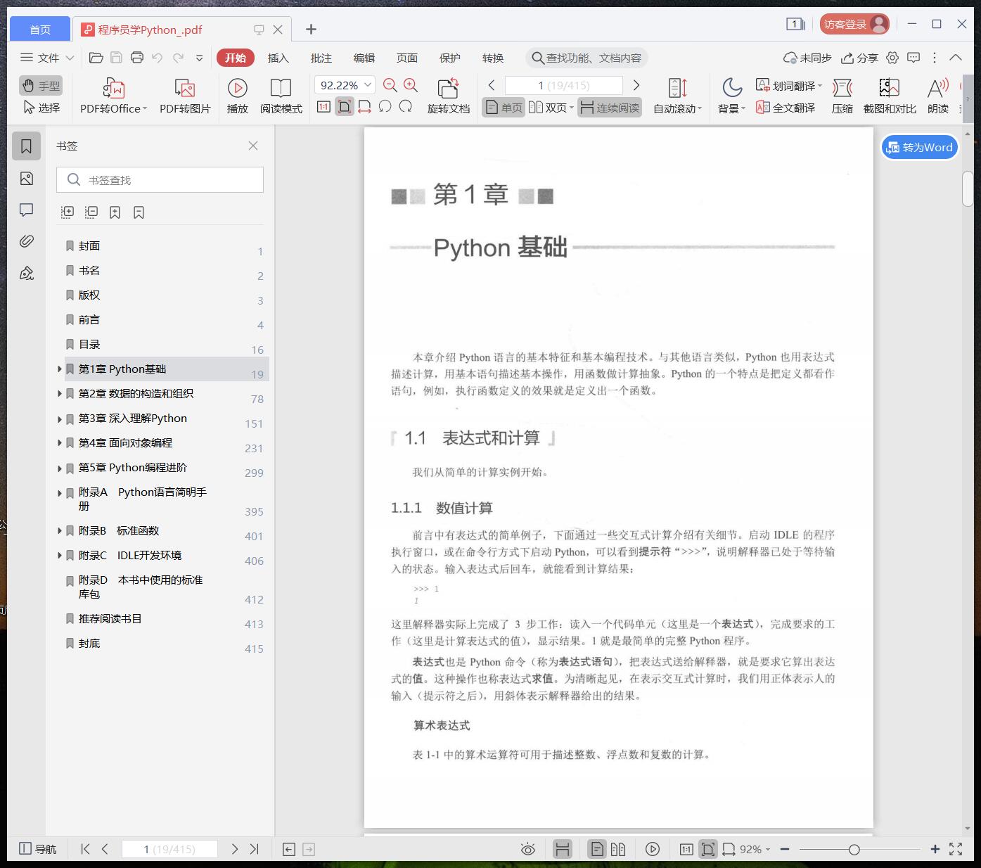Switch to the 批注 ribbon tab
The width and height of the screenshot is (981, 868).
321,58
